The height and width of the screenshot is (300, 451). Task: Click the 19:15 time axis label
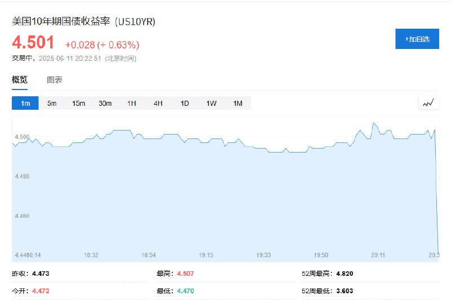click(x=206, y=255)
